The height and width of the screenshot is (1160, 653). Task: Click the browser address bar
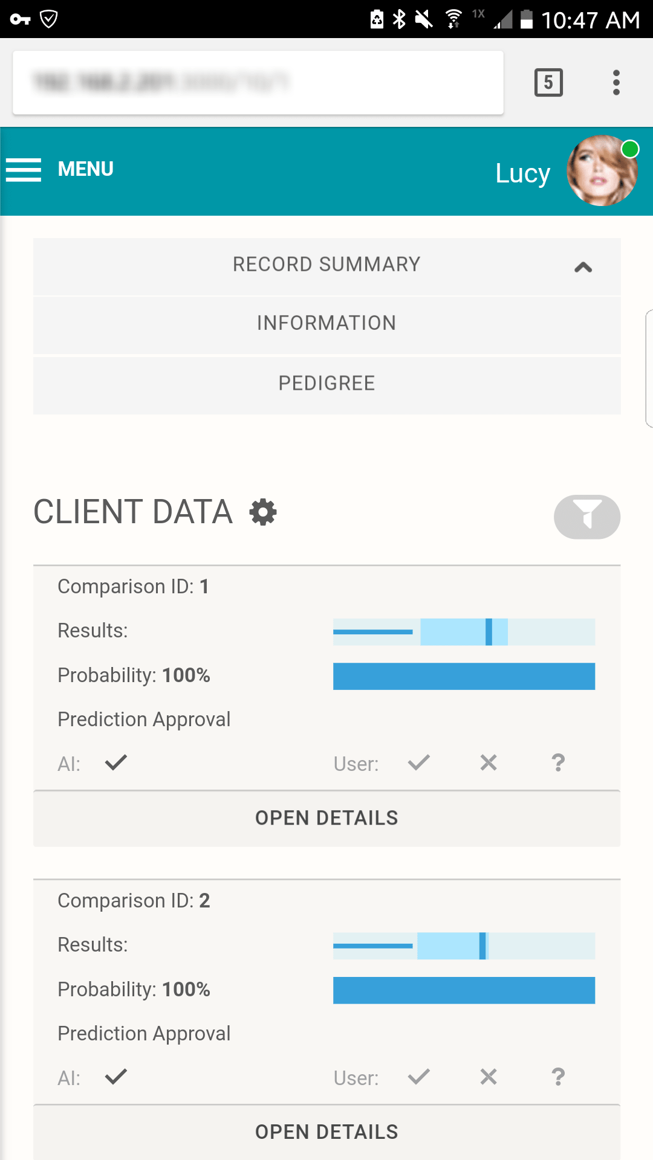[x=258, y=83]
